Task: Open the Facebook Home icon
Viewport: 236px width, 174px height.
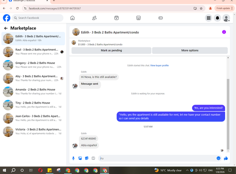Action: click(x=72, y=18)
